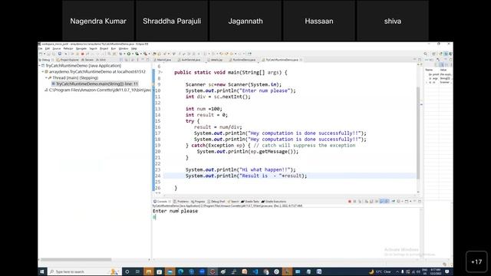The image size is (491, 276).
Task: Terminate the process from Console toolbar red icon
Action: point(350,202)
